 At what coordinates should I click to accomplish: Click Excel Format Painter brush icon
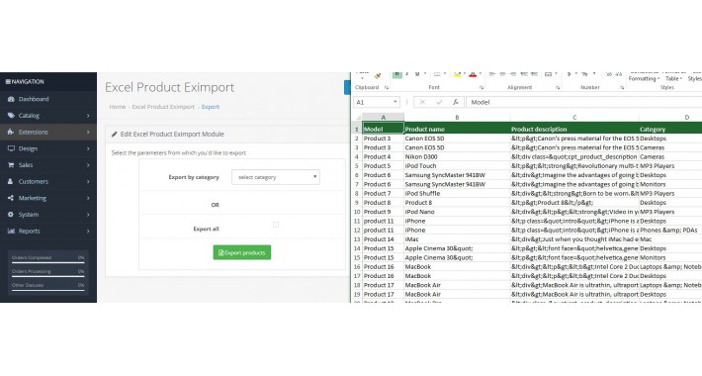tap(378, 76)
